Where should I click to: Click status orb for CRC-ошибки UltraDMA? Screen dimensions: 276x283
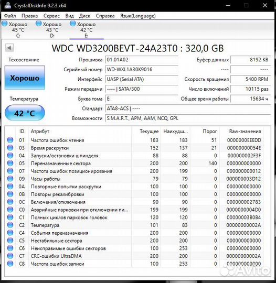10,256
